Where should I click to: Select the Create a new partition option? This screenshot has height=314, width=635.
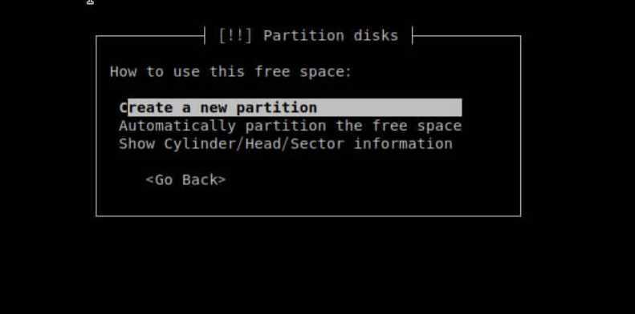point(291,108)
